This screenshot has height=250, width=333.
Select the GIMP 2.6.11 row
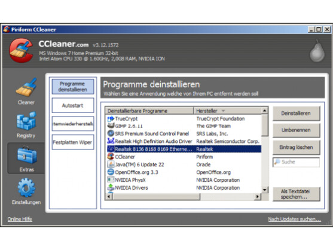pos(184,126)
